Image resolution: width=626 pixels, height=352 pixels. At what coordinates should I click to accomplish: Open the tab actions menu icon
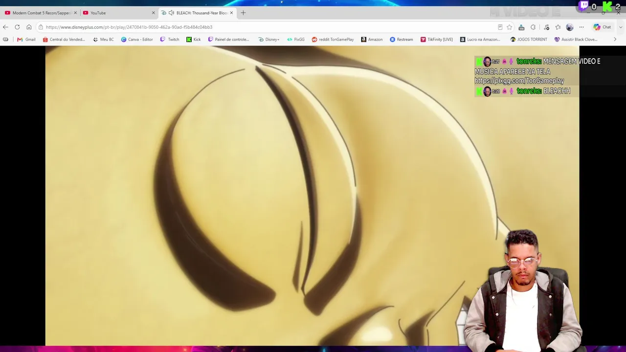(5, 39)
